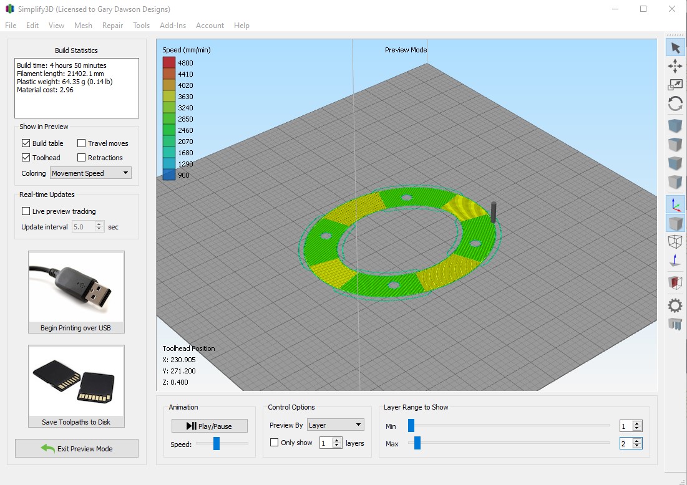Click the Update interval 5.0 field
This screenshot has height=485, width=687.
tap(83, 226)
